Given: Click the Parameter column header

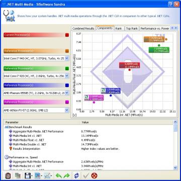Looking at the screenshot, I should [42, 122].
